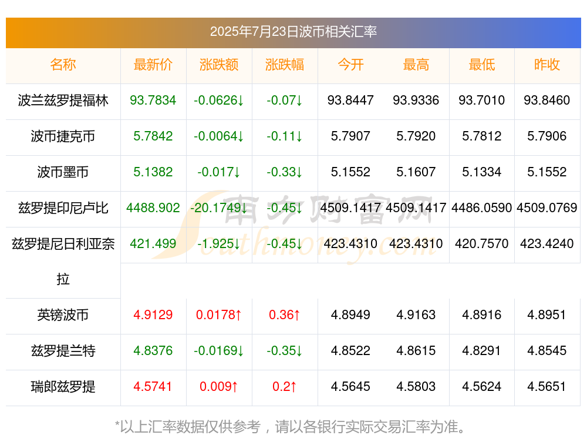Select the 涨跌幅 column header
Image resolution: width=587 pixels, height=445 pixels.
tap(285, 65)
